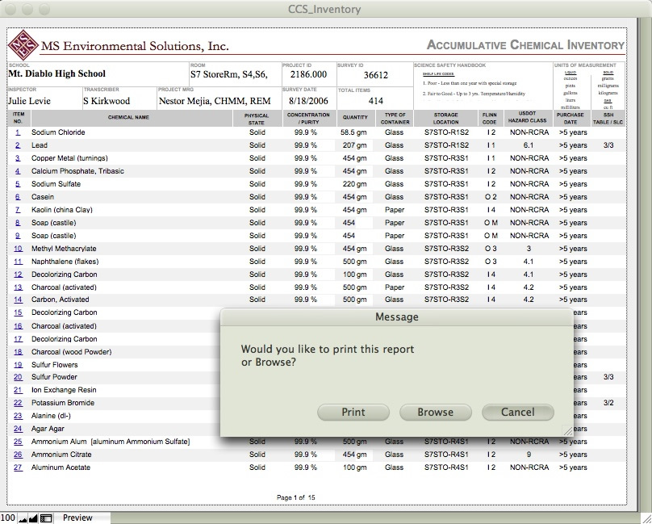Click the Kaolin (china Clay) entry
The image size is (652, 524).
[x=62, y=210]
